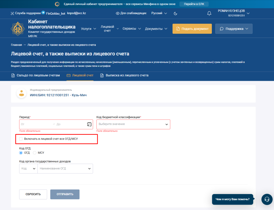Switch to Выписка из лицевого счета tab
Image resolution: width=274 pixels, height=210 pixels.
[124, 75]
